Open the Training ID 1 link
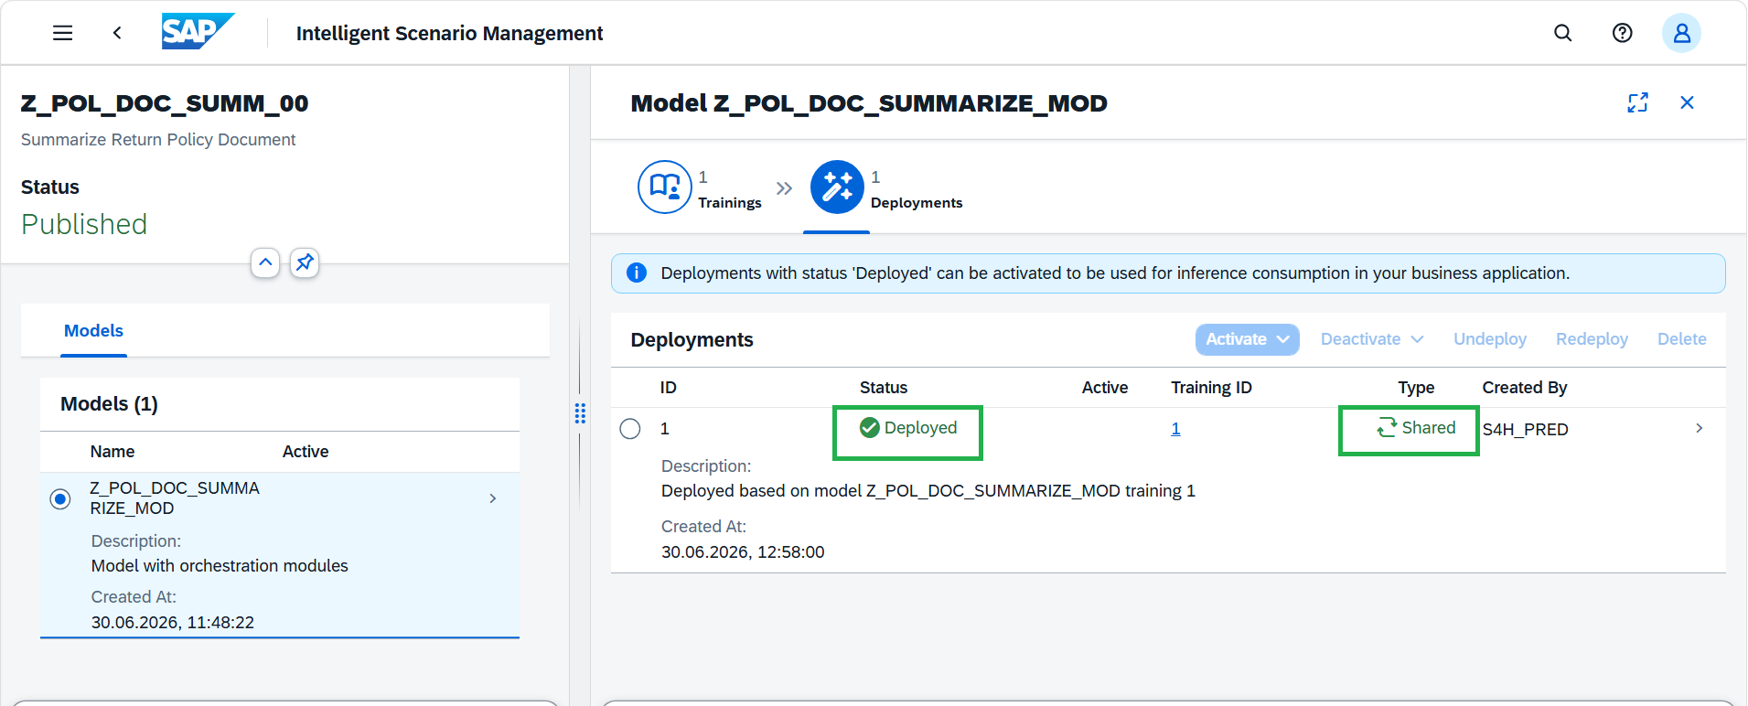1748x706 pixels. point(1175,429)
